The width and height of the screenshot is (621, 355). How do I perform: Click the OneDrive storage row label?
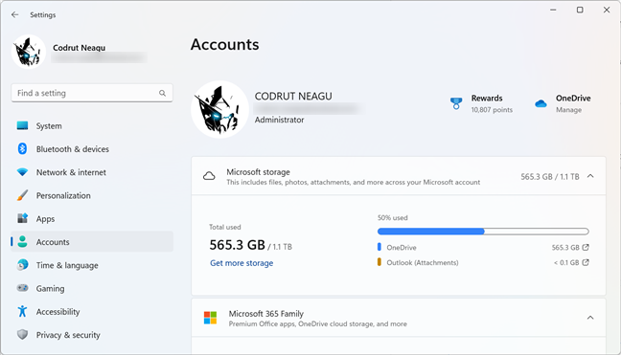point(402,248)
